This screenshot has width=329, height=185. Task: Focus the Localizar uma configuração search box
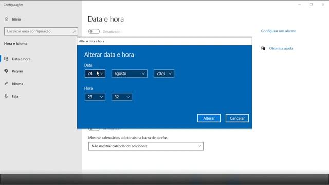click(41, 31)
